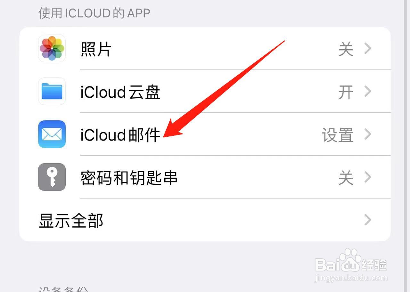Screen dimensions: 410x292
Task: Open the iCloud云盘 row label
Action: (x=120, y=92)
